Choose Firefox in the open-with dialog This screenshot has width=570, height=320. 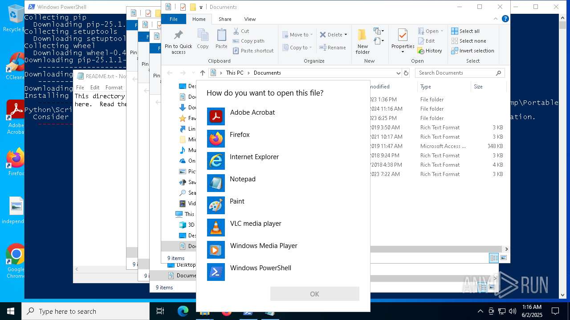pyautogui.click(x=283, y=138)
